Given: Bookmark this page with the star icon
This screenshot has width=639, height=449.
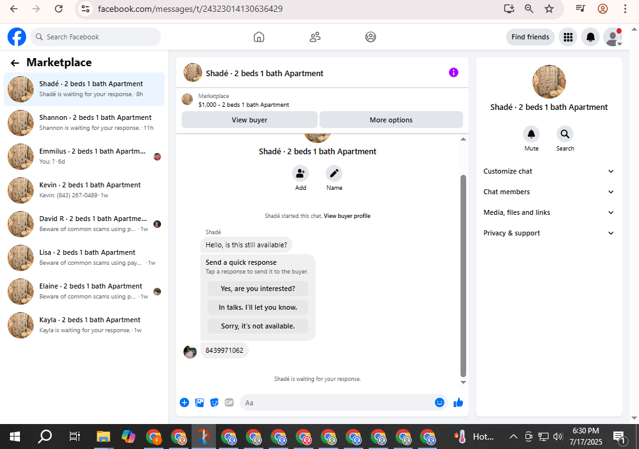Looking at the screenshot, I should point(549,9).
